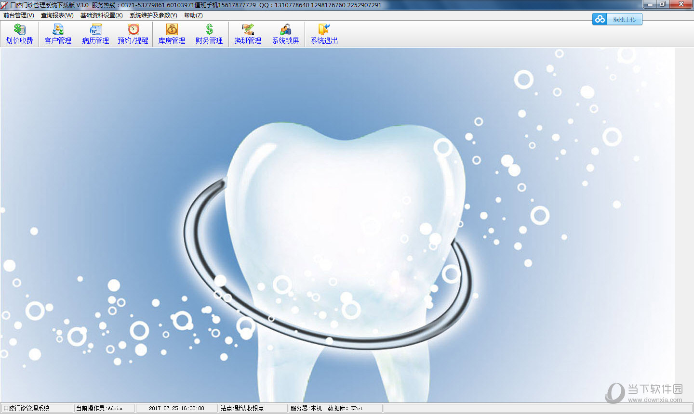
Task: Open the 帮助 menu
Action: tap(193, 15)
